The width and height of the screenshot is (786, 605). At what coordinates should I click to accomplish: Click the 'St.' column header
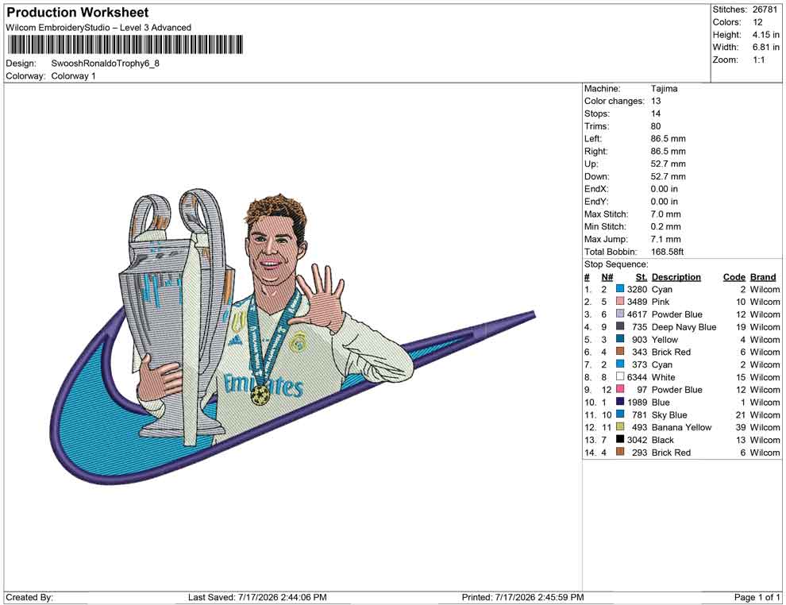pyautogui.click(x=642, y=277)
